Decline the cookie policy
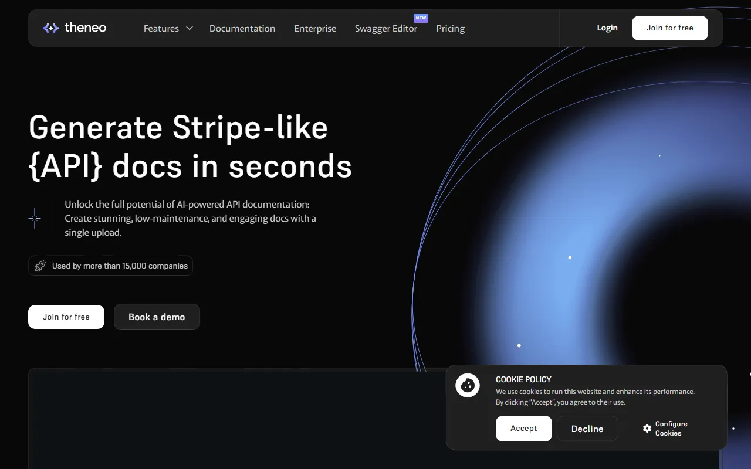The image size is (751, 469). pos(587,429)
